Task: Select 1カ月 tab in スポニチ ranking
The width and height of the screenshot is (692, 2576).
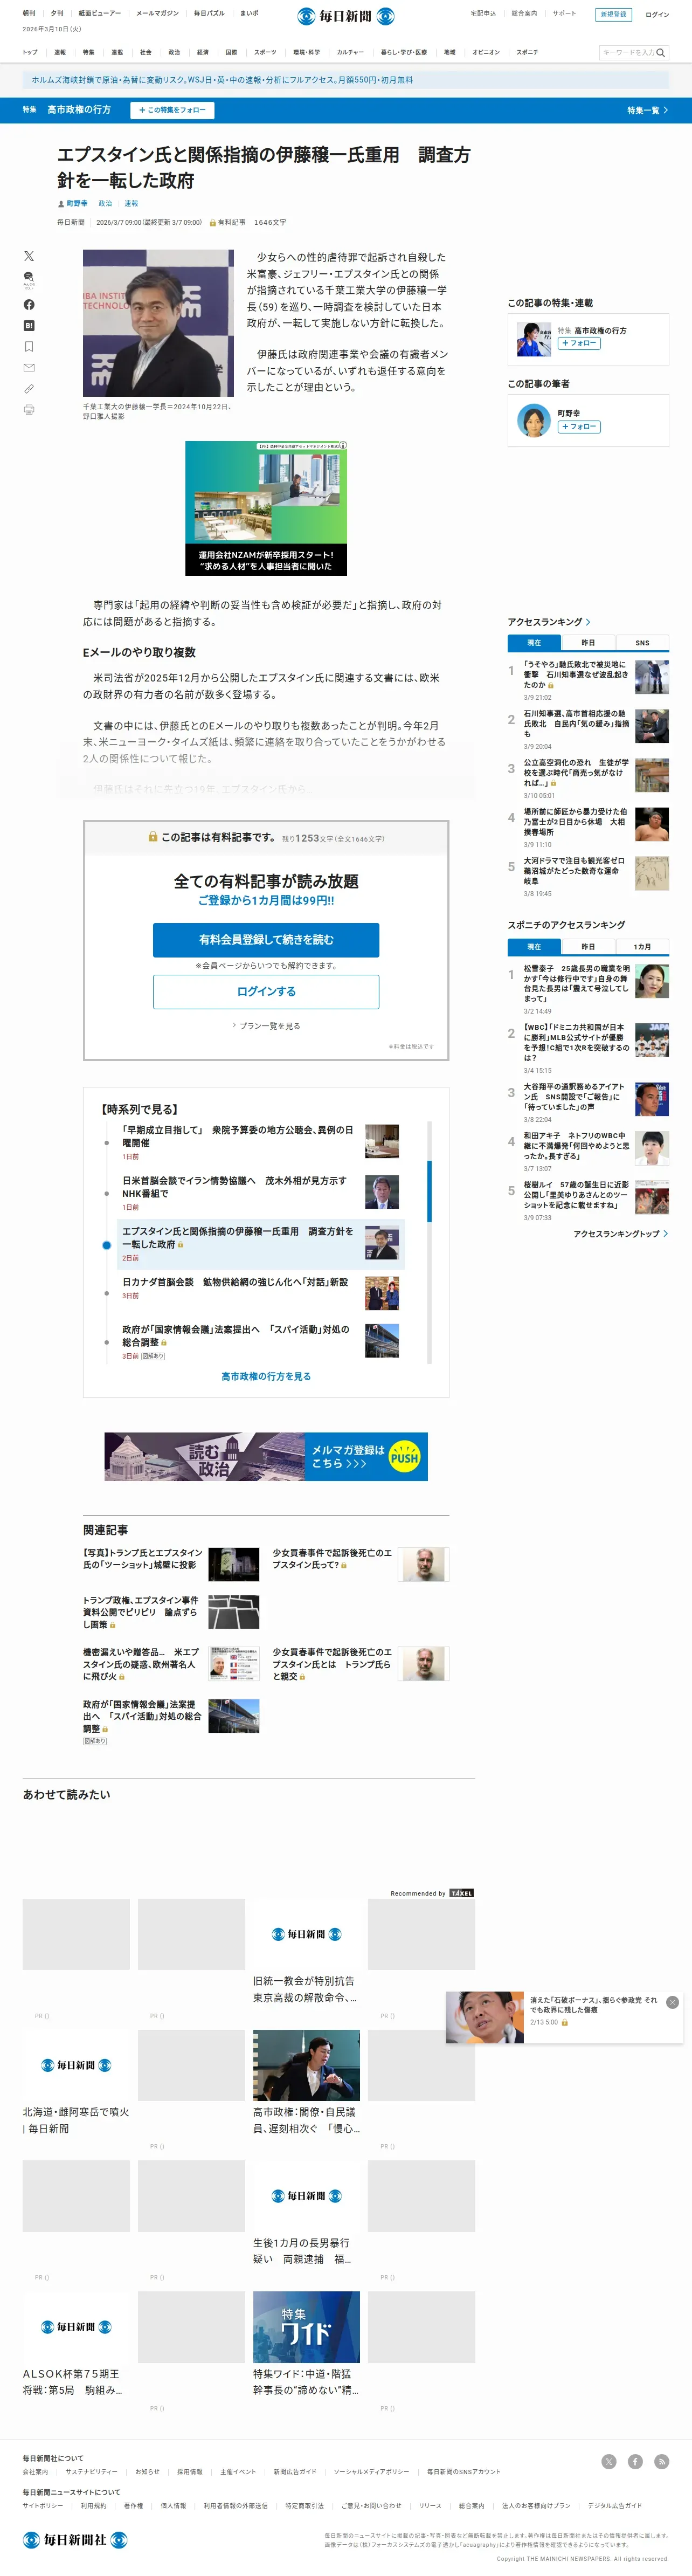Action: 642,947
